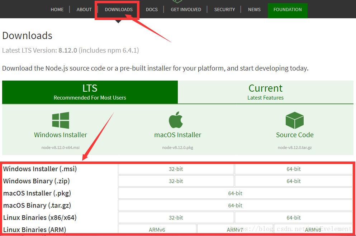Download macOS Binary (.tar.gz) 64-bit
Image resolution: width=356 pixels, height=236 pixels.
[x=235, y=206]
